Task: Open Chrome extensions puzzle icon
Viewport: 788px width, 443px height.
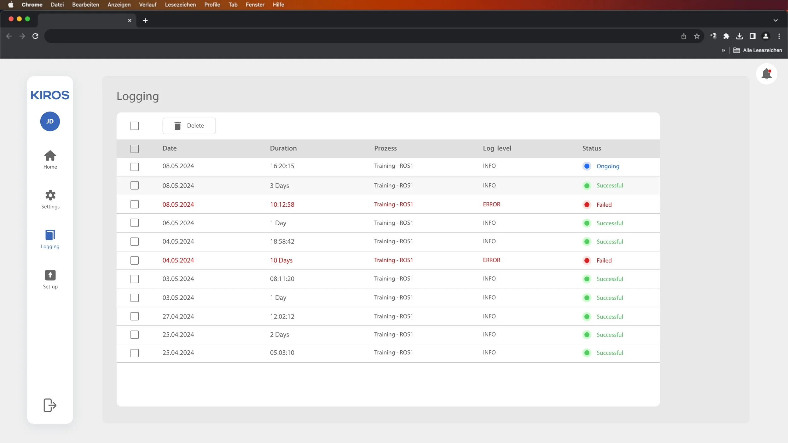Action: 726,36
